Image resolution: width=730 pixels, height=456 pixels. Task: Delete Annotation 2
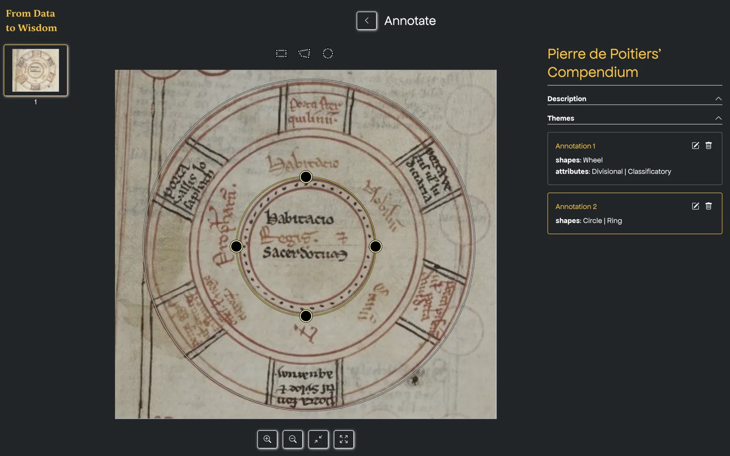point(708,206)
